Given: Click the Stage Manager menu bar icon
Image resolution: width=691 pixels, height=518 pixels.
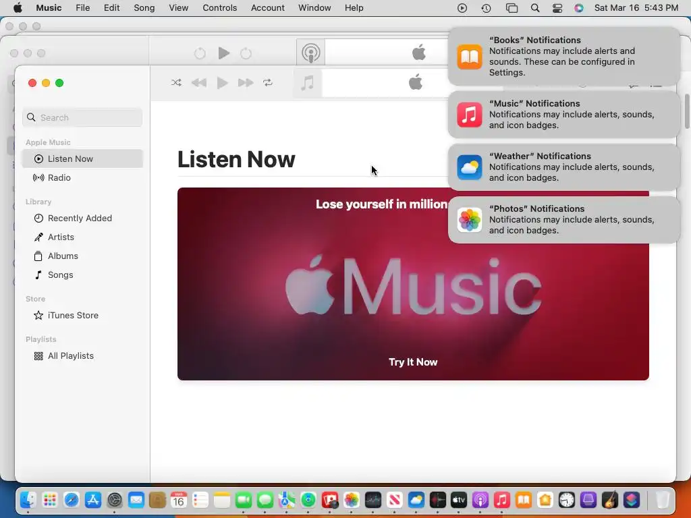Looking at the screenshot, I should coord(512,8).
